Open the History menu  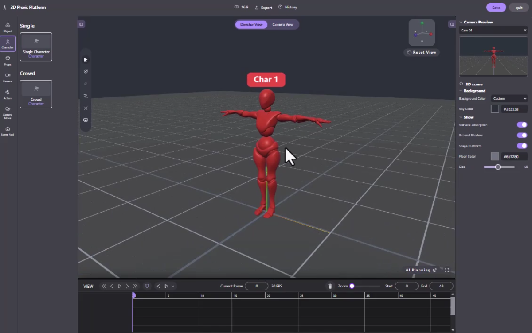[288, 8]
